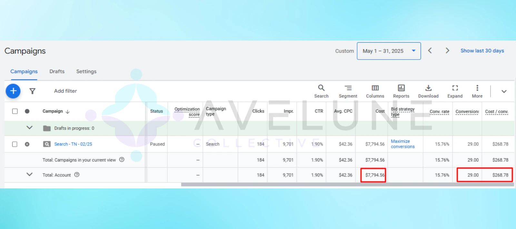Click the $7,794.56 cost in Total: Account row
516x229 pixels.
[x=375, y=175]
